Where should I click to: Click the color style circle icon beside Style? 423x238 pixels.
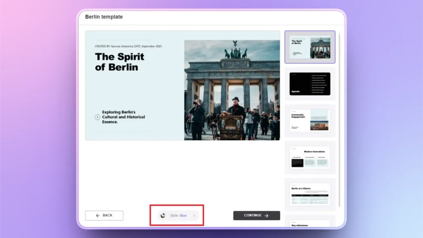(x=162, y=215)
